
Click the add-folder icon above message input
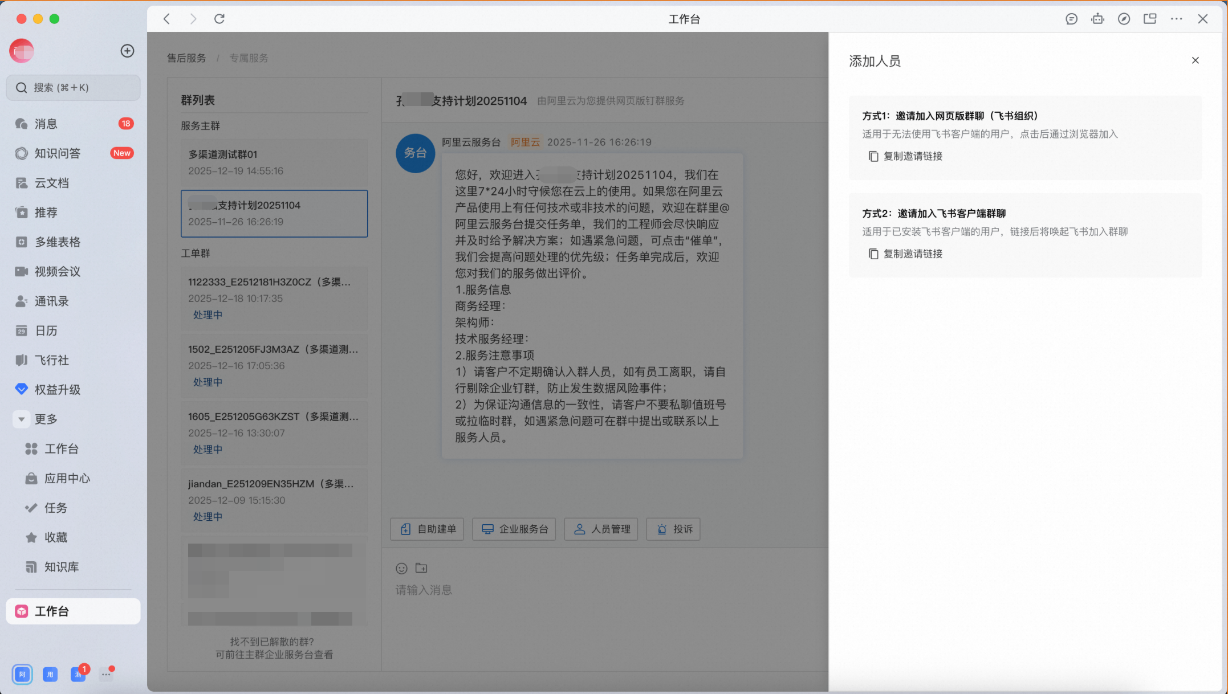click(421, 568)
